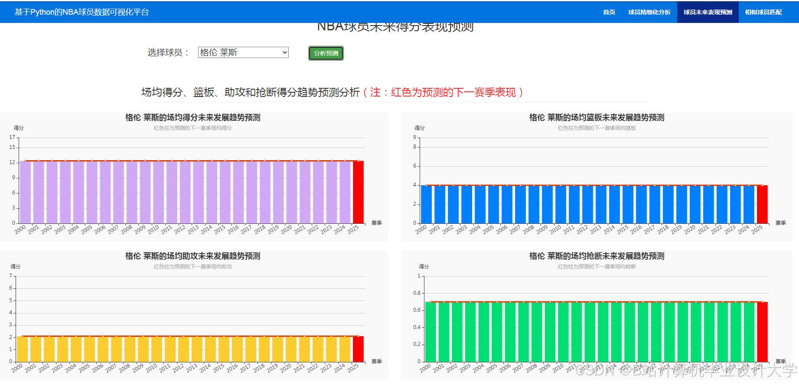Click the purple 2000 bar in the scoring chart
The image size is (799, 384).
(x=25, y=192)
